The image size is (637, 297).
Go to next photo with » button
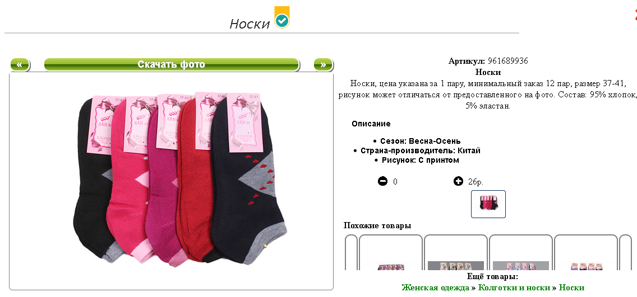pos(323,64)
